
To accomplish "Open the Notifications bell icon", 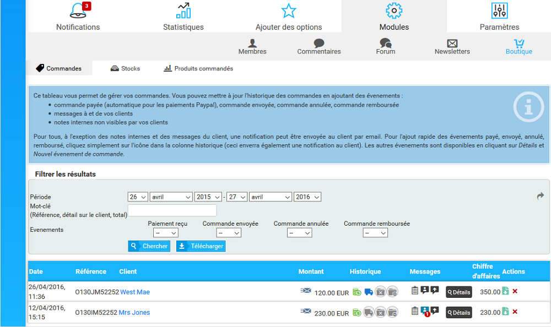I will [78, 11].
